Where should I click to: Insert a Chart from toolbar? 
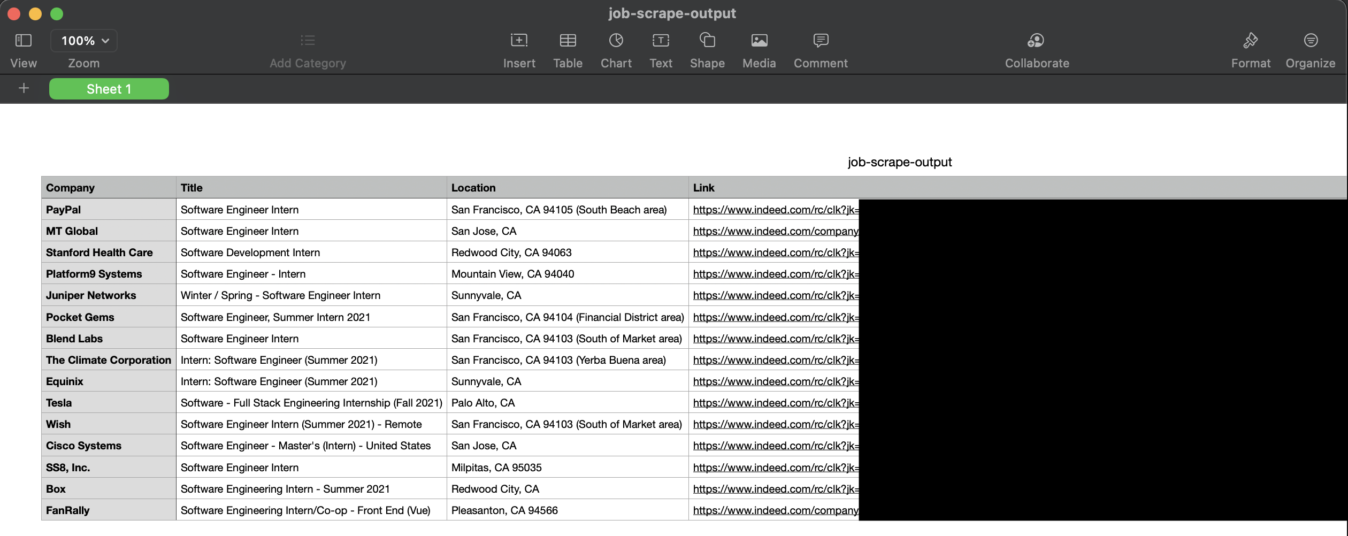[616, 41]
